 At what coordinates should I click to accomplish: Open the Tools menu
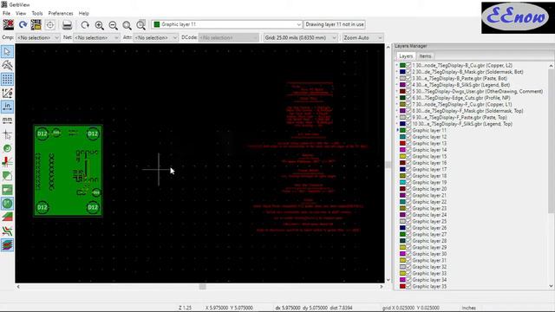coord(37,14)
